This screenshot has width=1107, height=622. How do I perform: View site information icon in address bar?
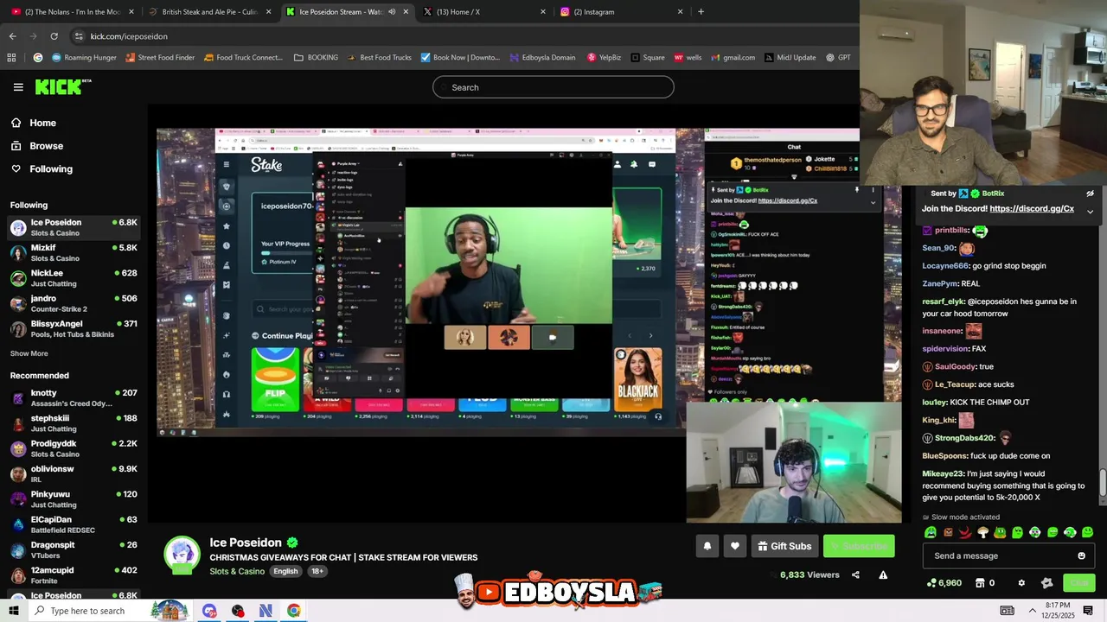click(79, 36)
